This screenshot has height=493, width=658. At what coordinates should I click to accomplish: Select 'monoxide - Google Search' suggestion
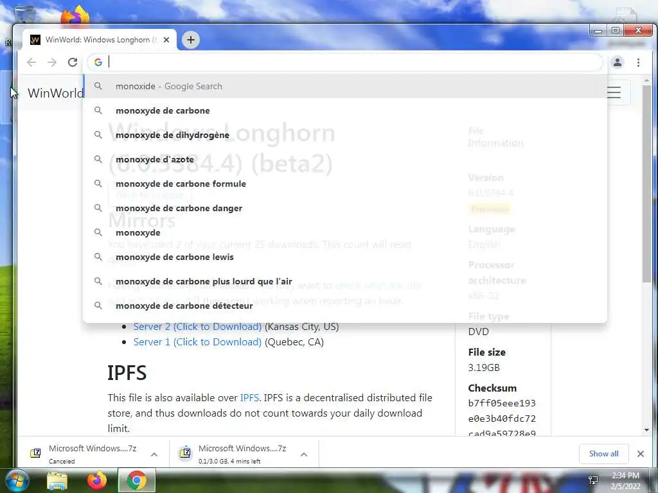coord(345,87)
